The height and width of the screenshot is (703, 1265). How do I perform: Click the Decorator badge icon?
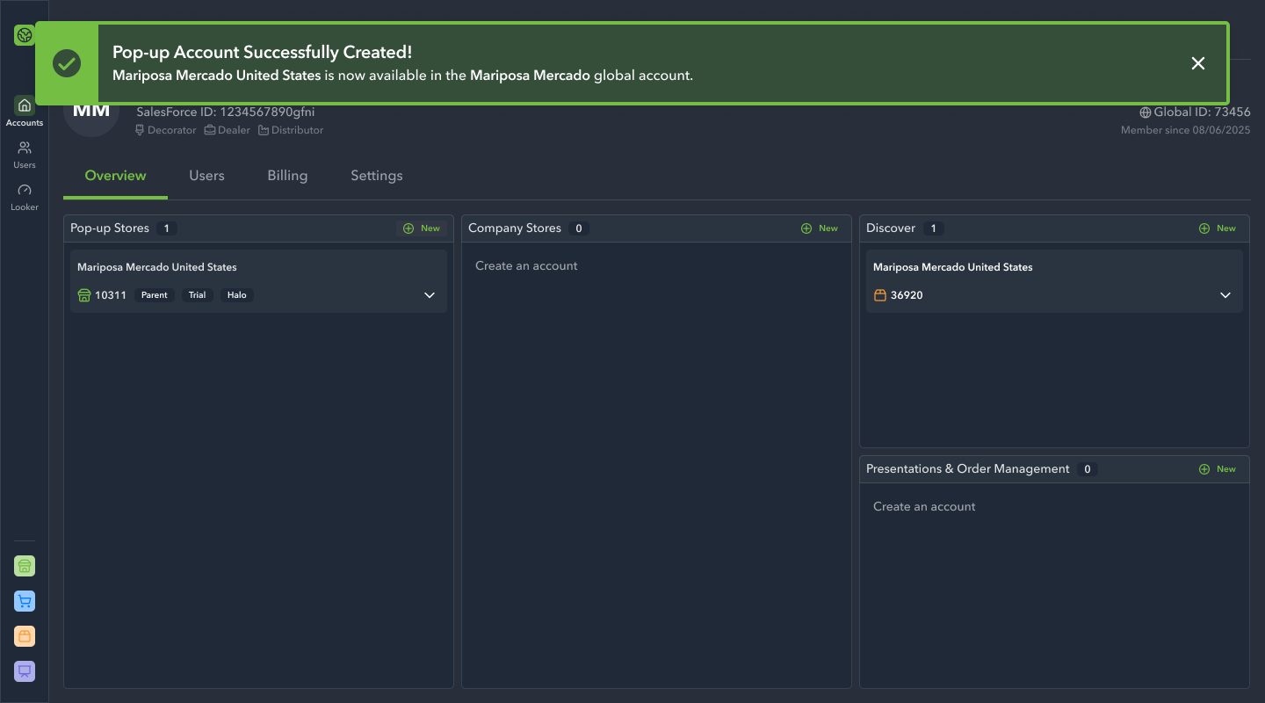140,130
